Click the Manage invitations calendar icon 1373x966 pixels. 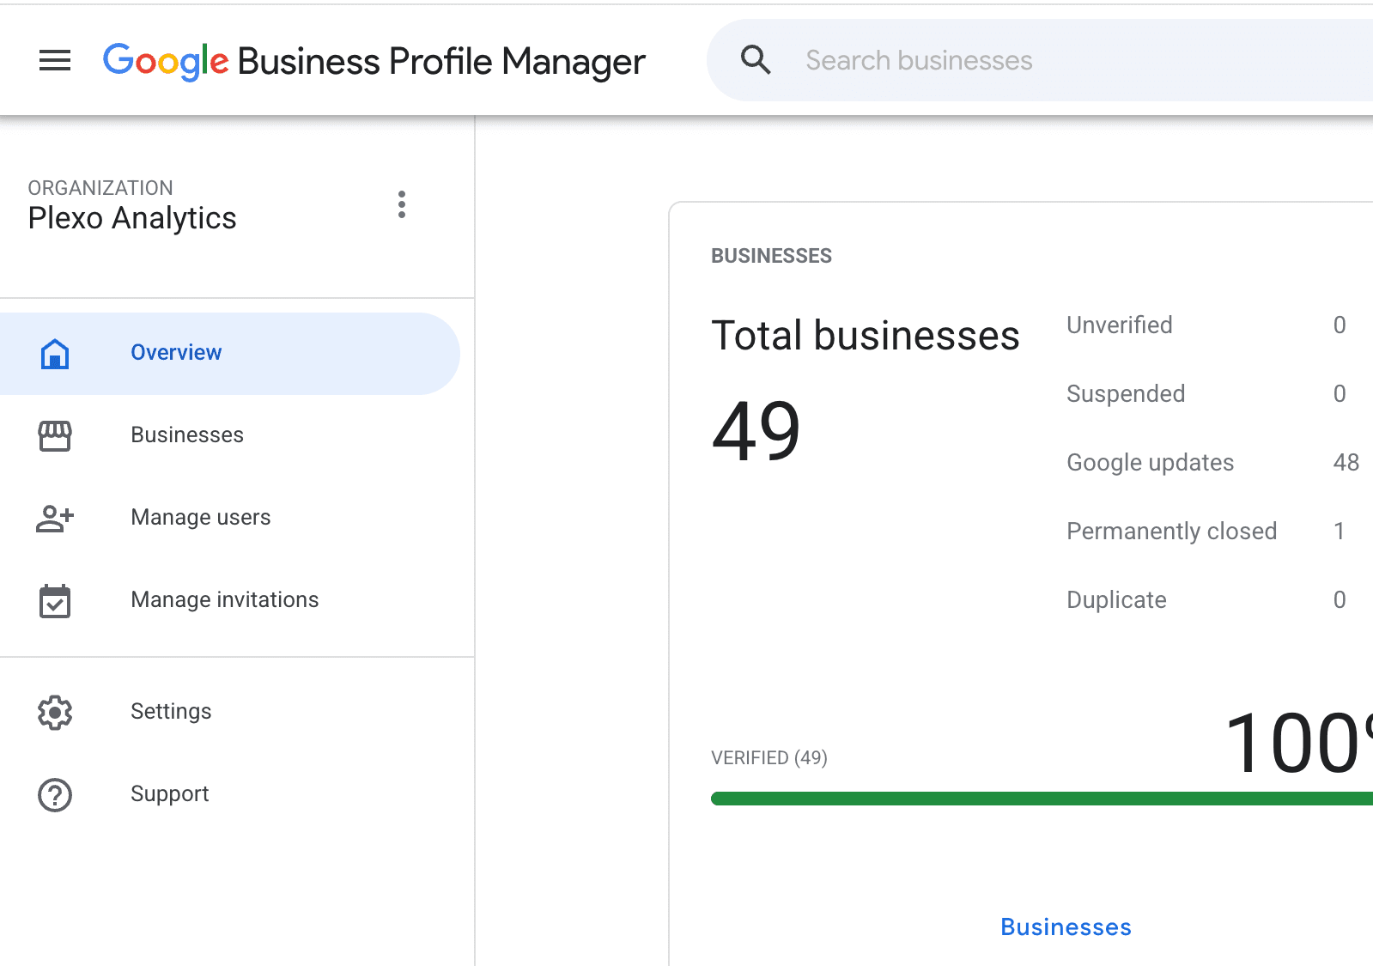[x=55, y=600]
